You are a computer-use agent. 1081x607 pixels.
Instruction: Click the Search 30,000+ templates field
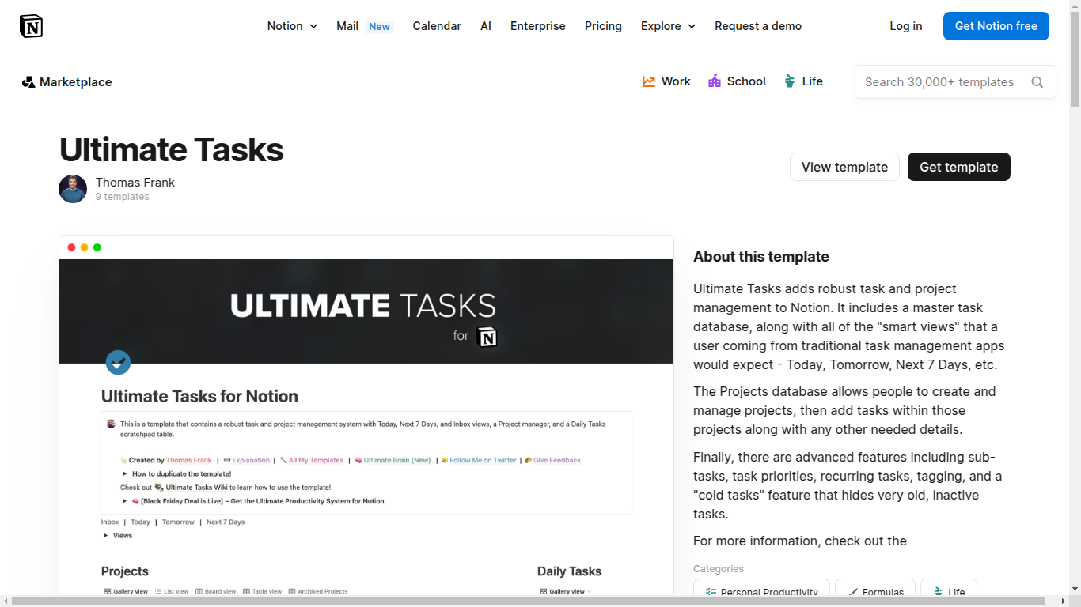point(955,82)
